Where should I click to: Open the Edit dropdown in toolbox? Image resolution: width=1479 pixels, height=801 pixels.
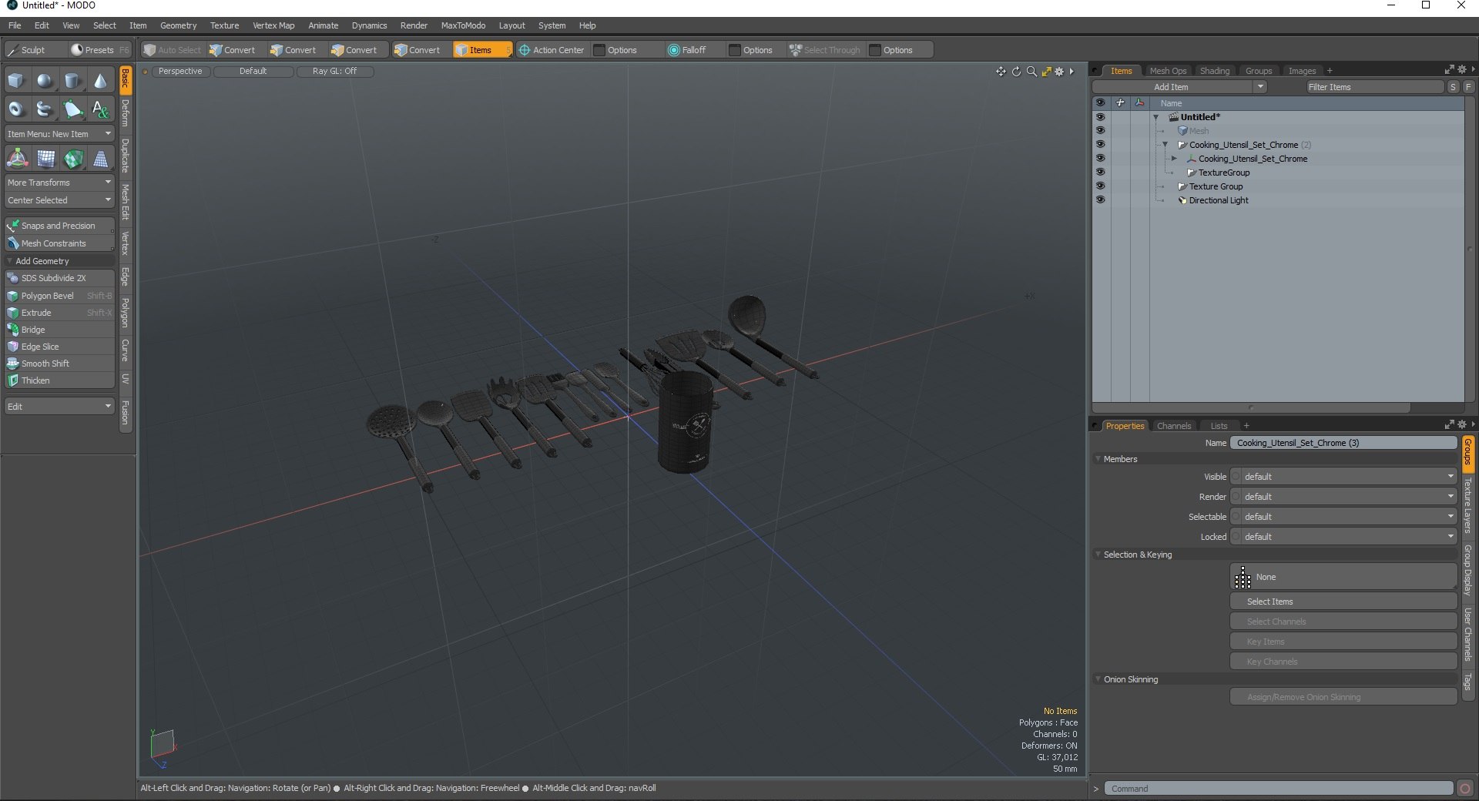59,407
